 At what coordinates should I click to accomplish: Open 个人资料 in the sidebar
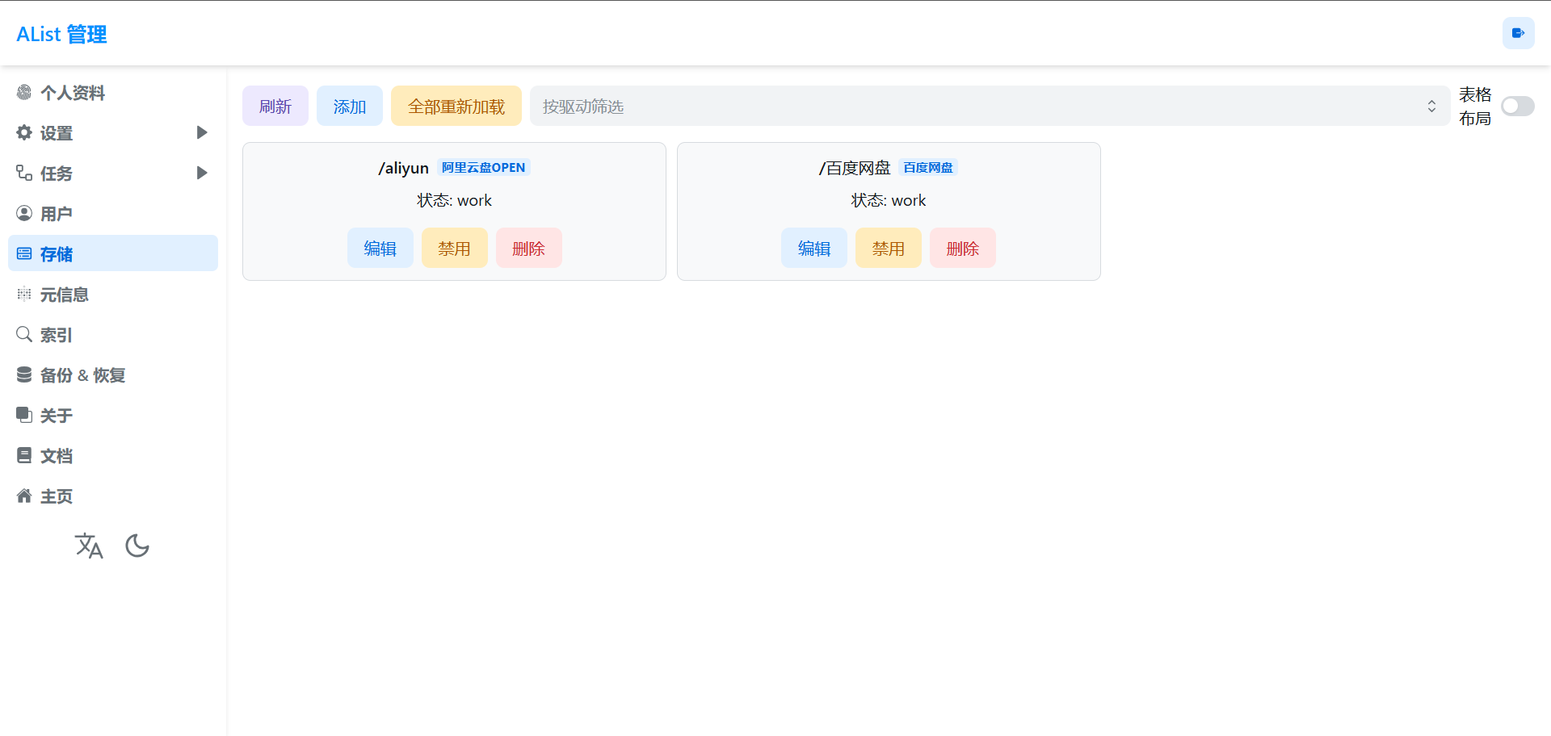tap(113, 93)
